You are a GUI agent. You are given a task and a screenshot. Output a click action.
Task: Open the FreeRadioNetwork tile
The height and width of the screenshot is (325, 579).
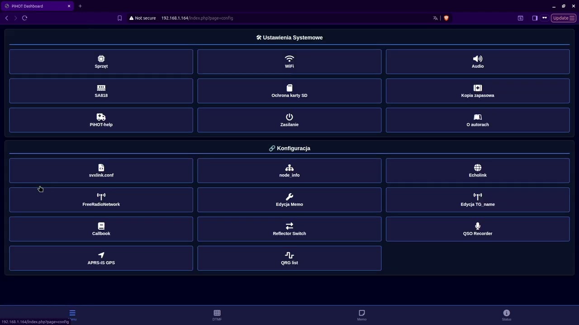101,200
